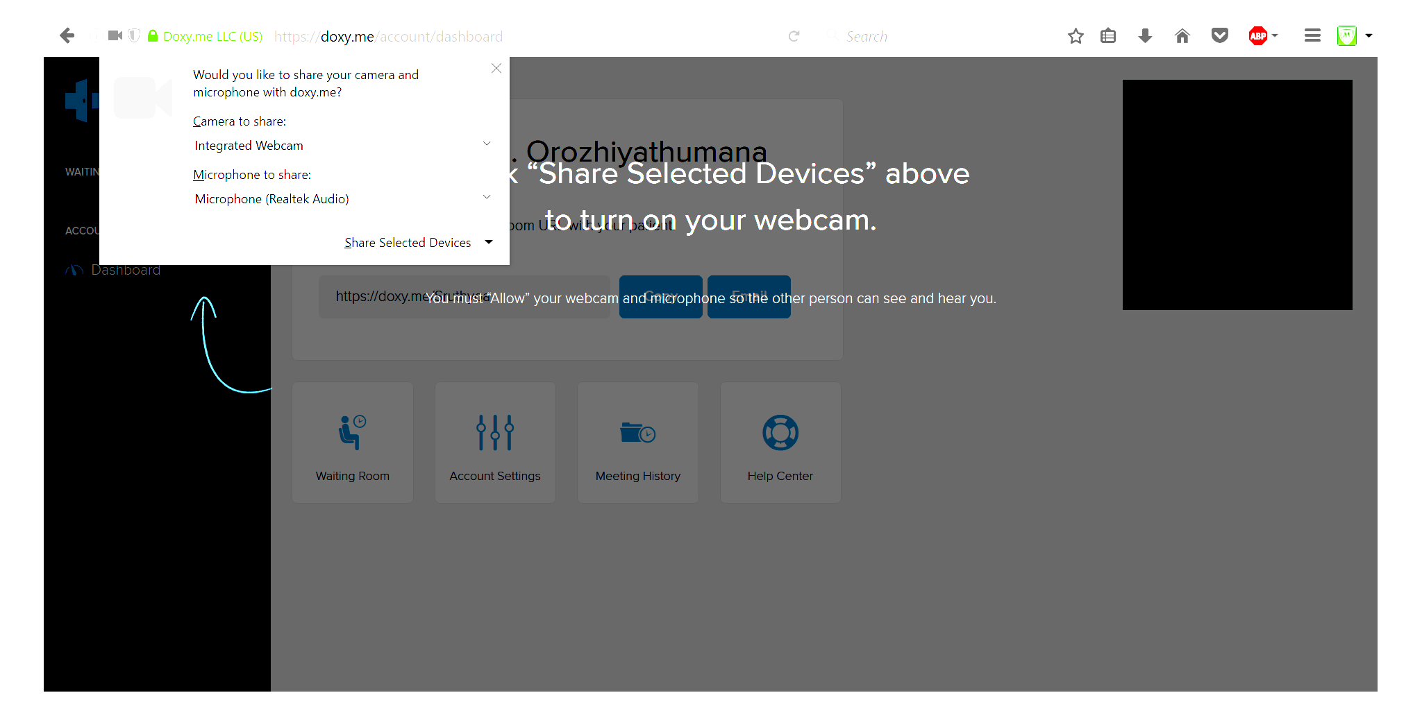Click the Pocket save icon
Viewport: 1422px width, 711px height.
(1219, 35)
